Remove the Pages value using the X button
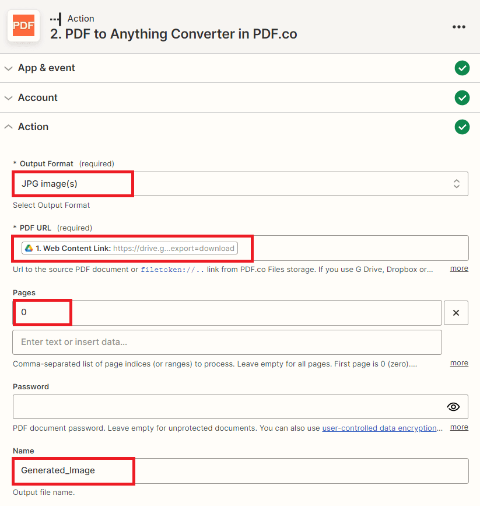 click(456, 312)
